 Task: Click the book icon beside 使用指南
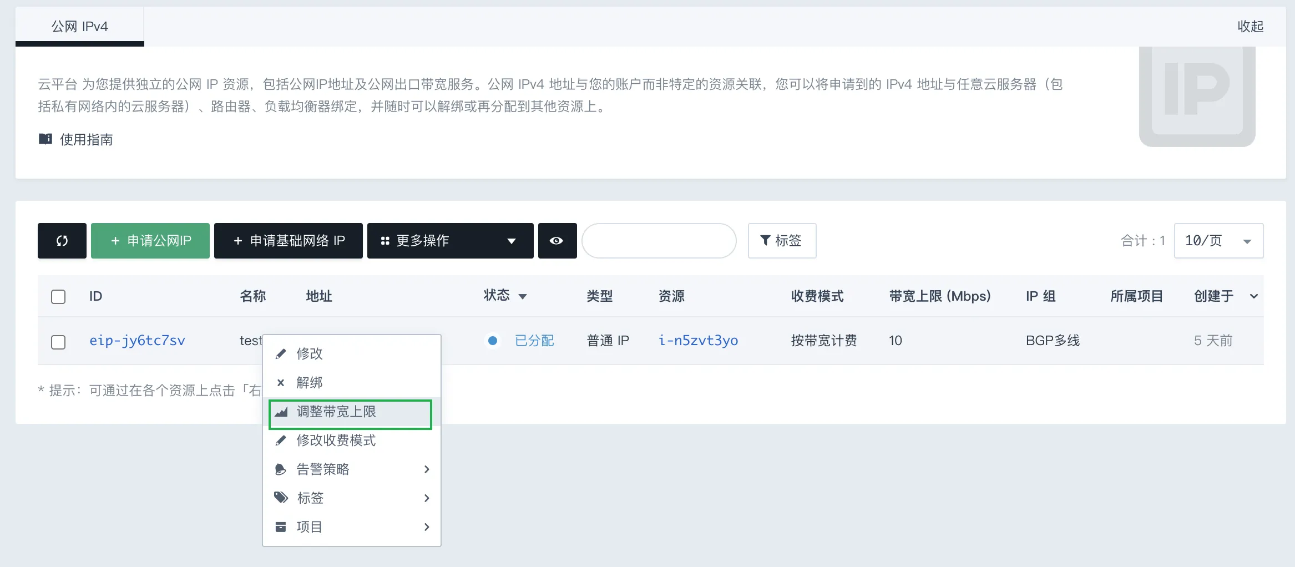tap(45, 139)
